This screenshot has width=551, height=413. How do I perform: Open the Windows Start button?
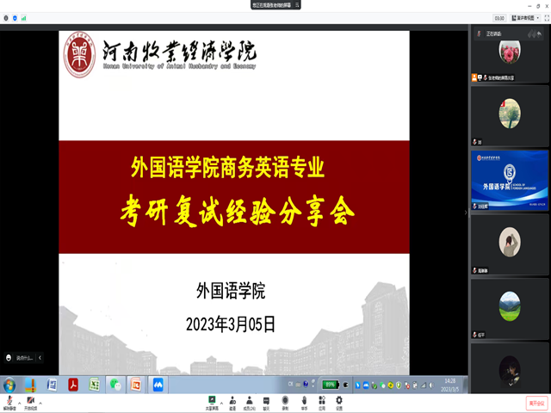pos(9,385)
